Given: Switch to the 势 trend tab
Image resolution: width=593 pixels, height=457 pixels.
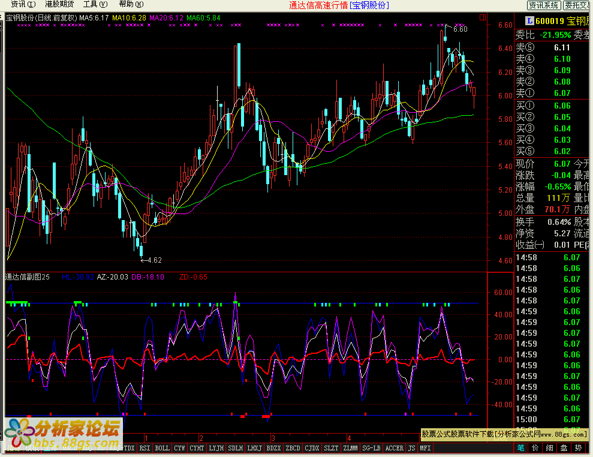Looking at the screenshot, I should coord(578,448).
